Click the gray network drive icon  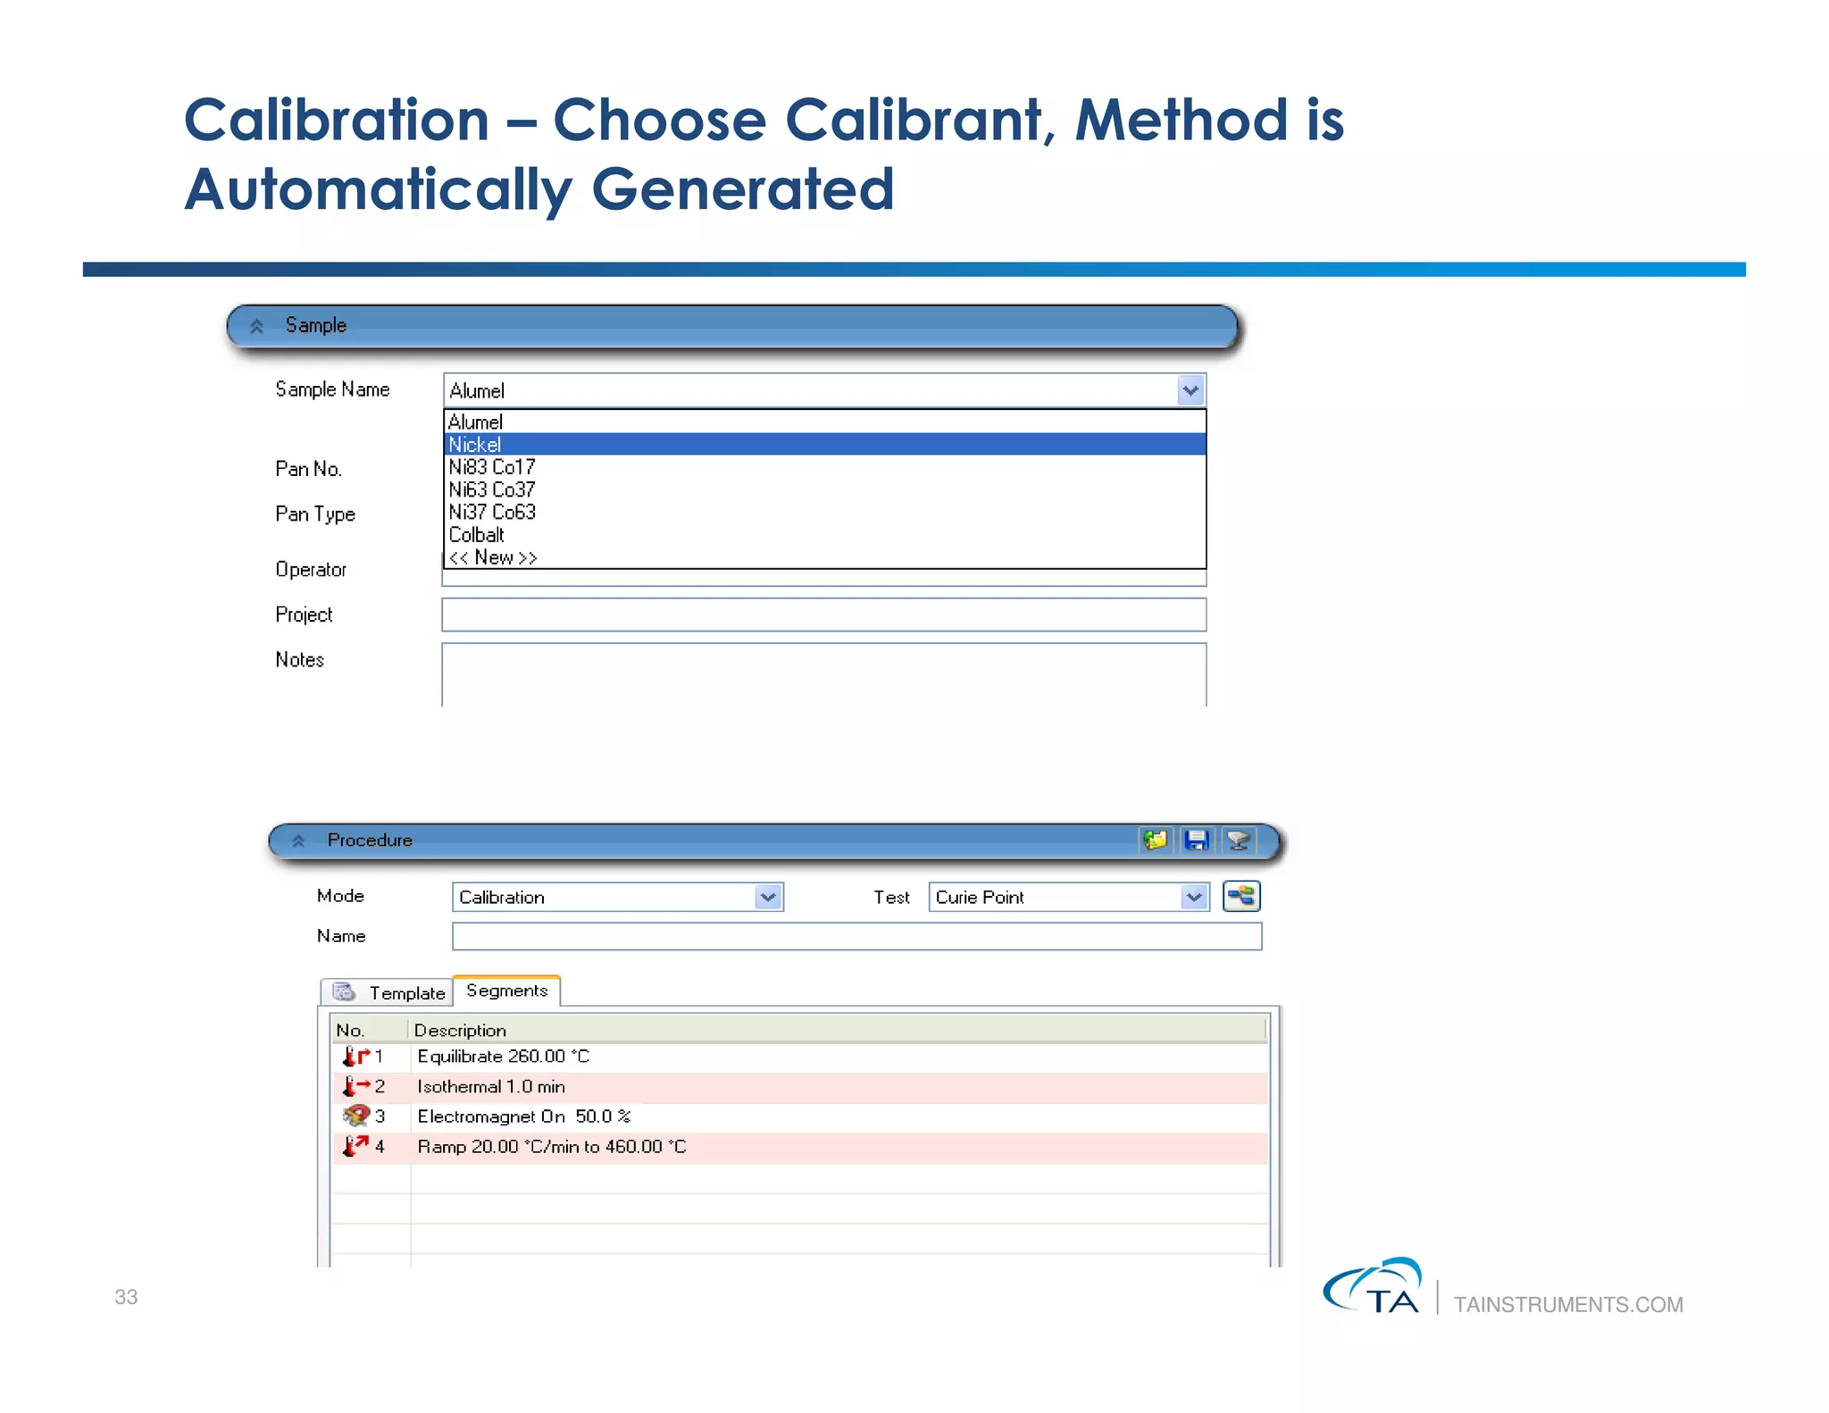1238,840
